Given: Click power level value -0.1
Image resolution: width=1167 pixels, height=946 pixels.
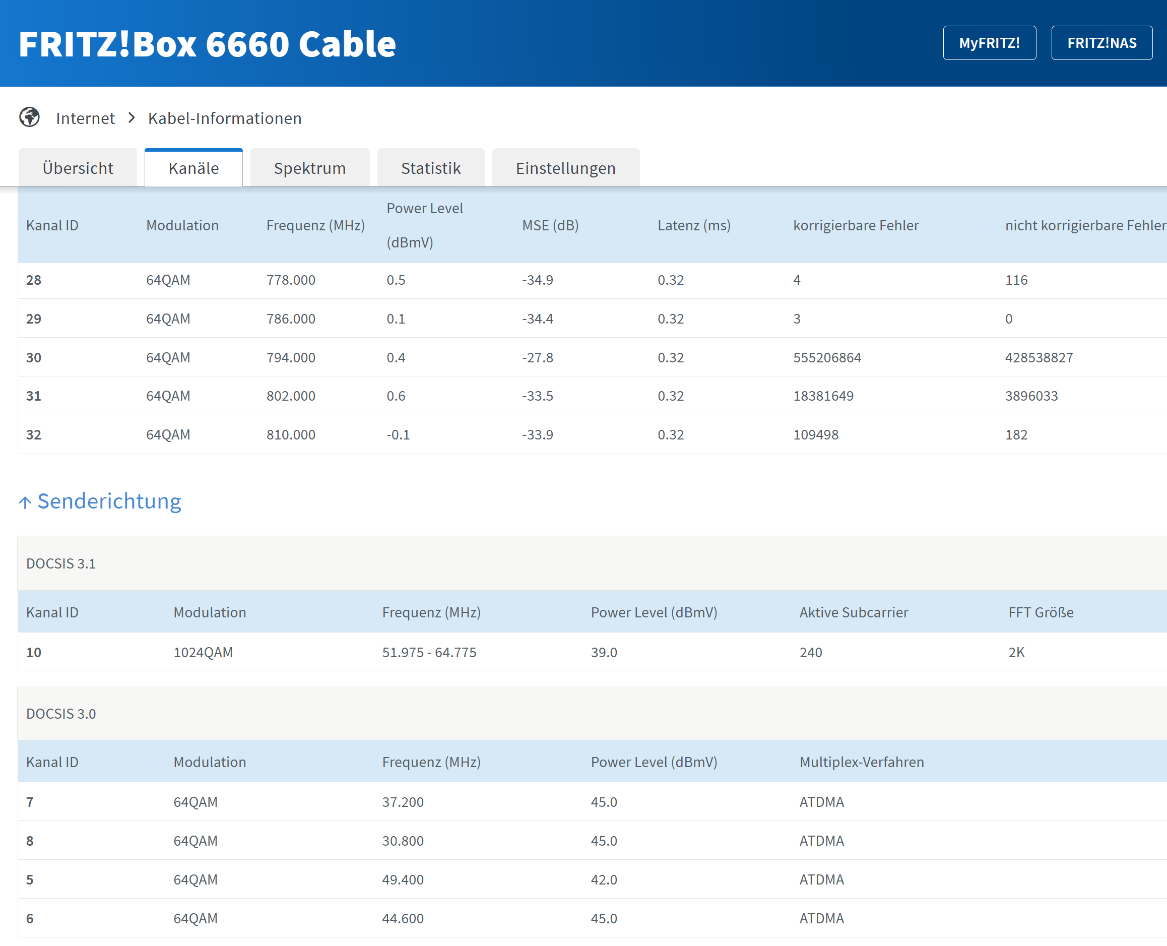Looking at the screenshot, I should 398,435.
